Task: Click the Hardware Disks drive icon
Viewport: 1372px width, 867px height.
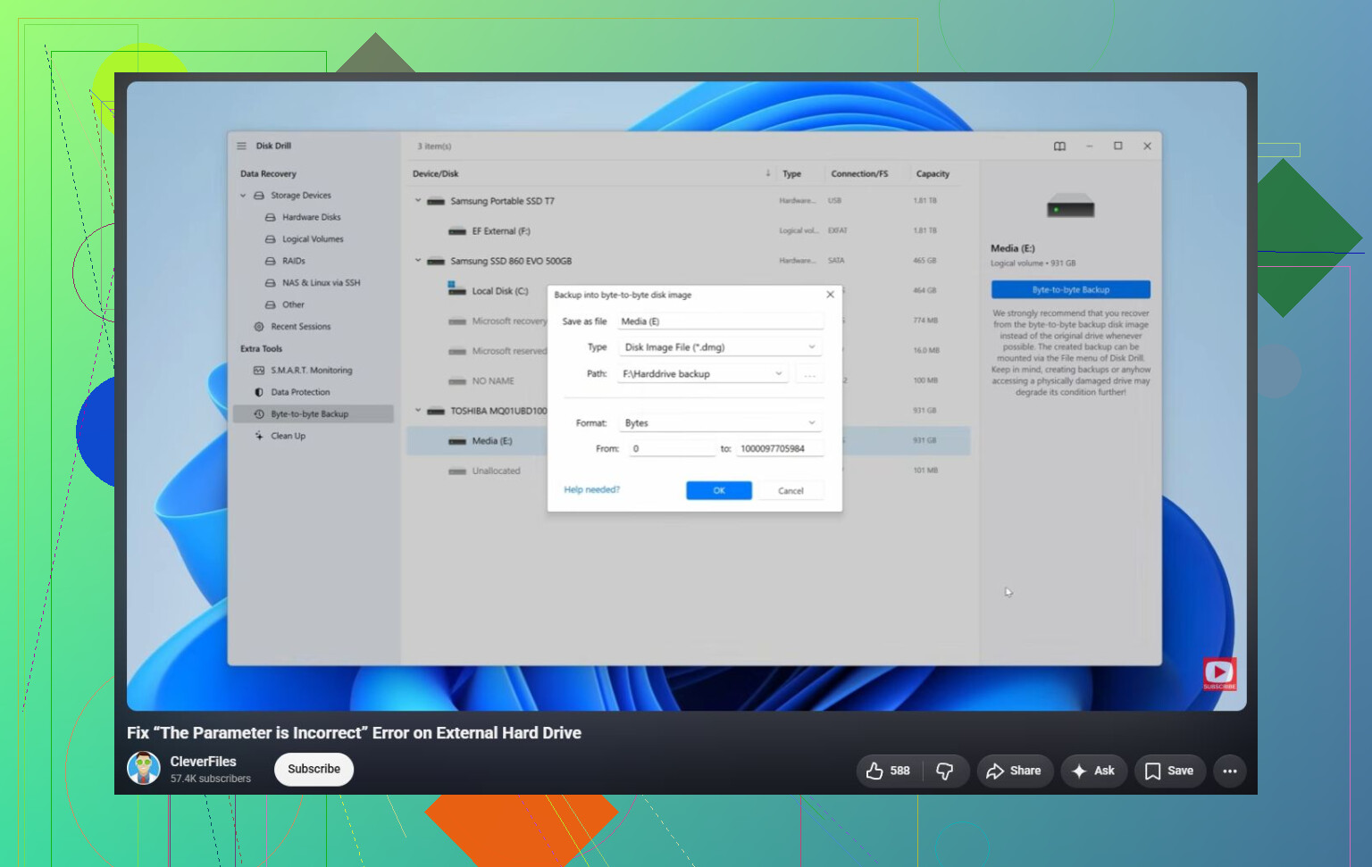Action: [270, 217]
